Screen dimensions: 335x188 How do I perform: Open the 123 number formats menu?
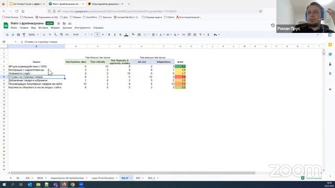coord(67,35)
